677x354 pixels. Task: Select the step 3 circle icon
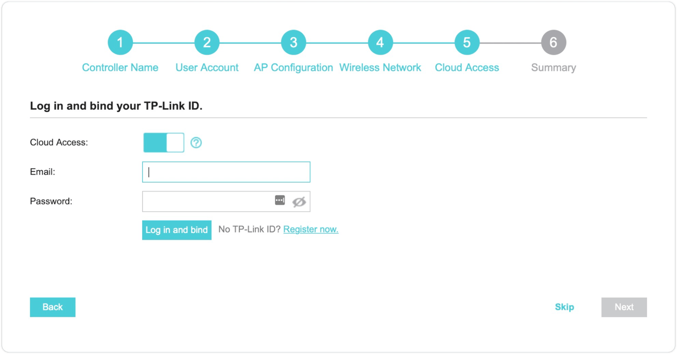click(294, 43)
